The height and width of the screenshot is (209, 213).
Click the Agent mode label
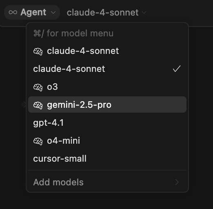tap(33, 12)
